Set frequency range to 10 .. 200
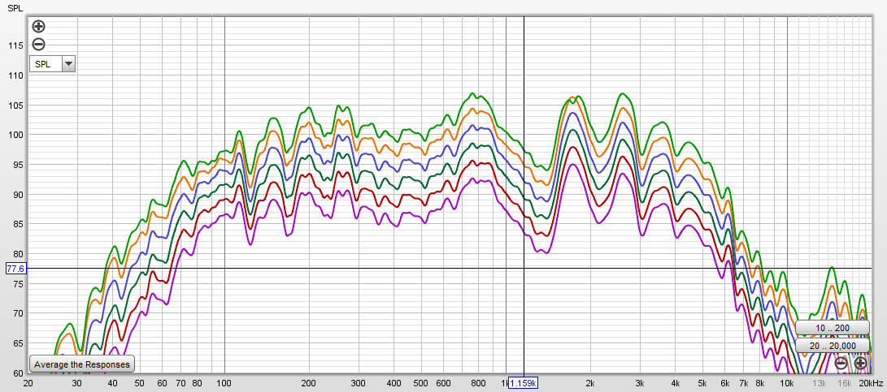 point(833,328)
